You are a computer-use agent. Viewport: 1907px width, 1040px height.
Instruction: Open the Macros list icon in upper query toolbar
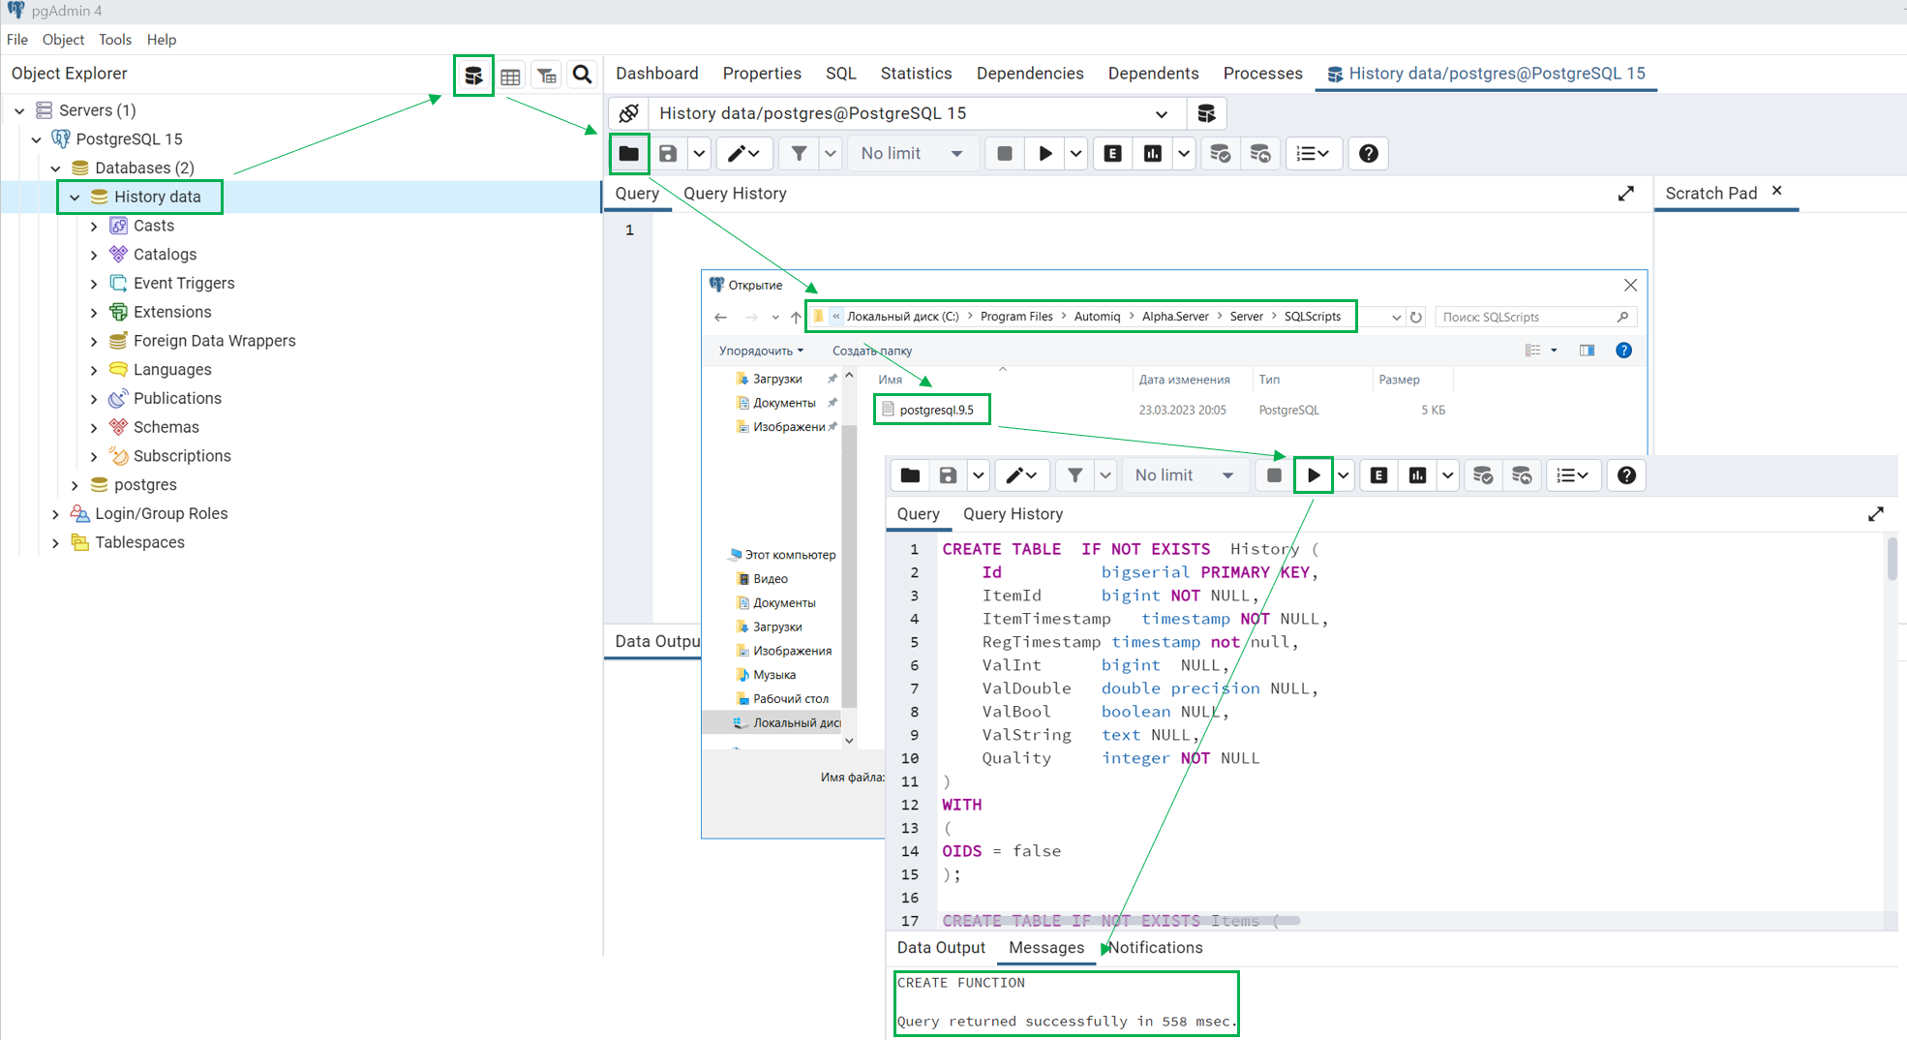coord(1314,153)
